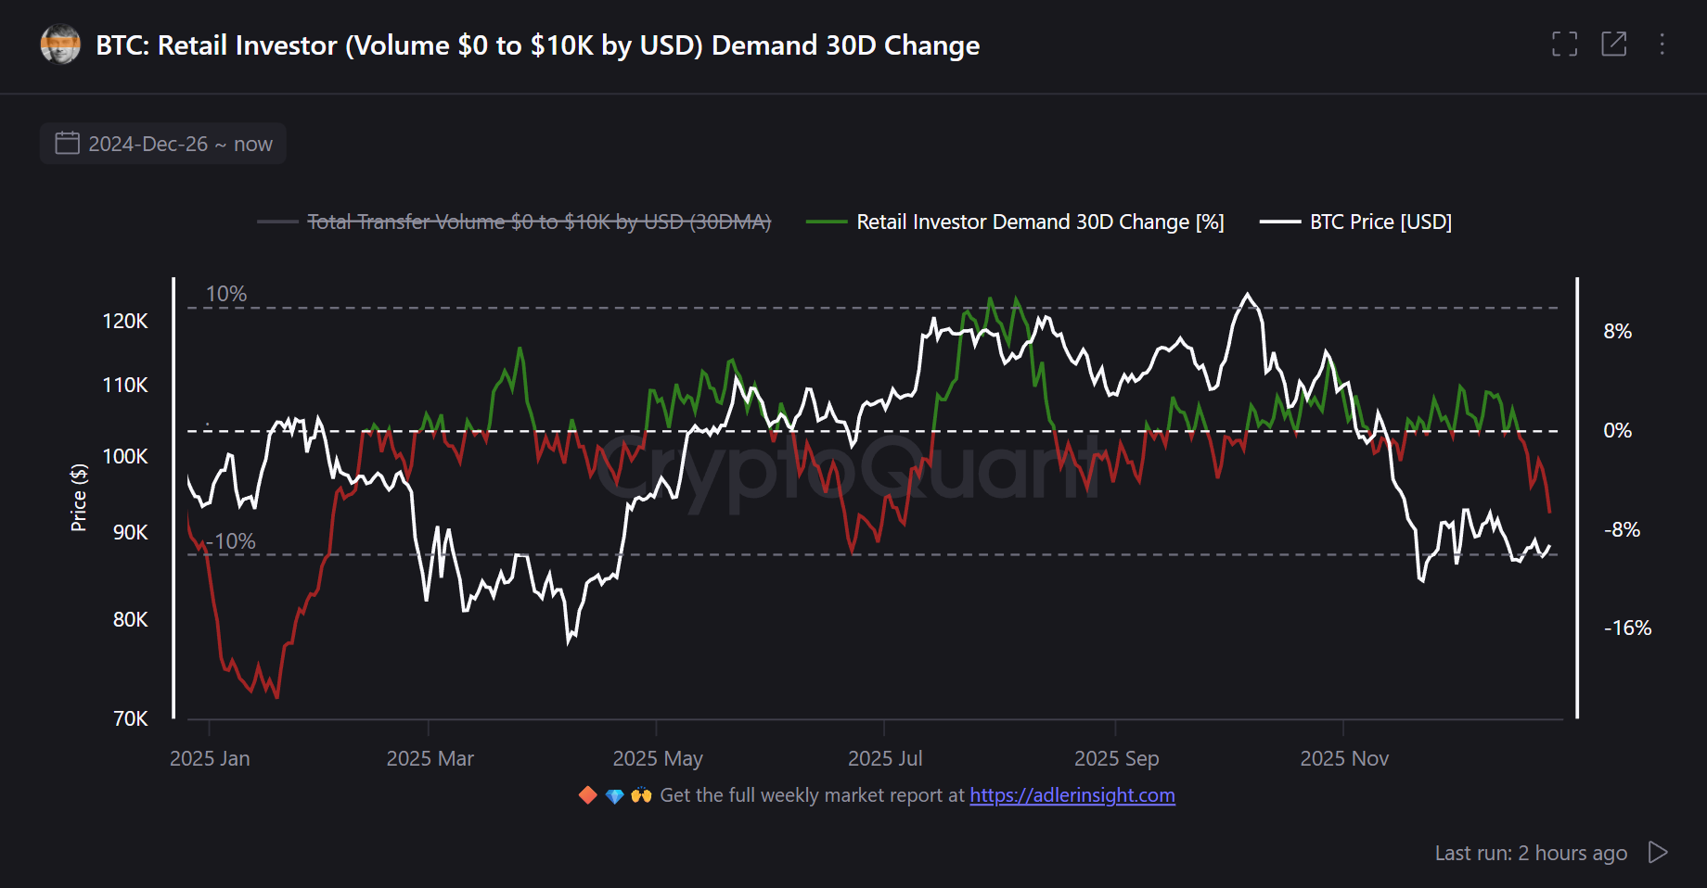
Task: Click the Last run: 2 hours ago text
Action: 1530,853
